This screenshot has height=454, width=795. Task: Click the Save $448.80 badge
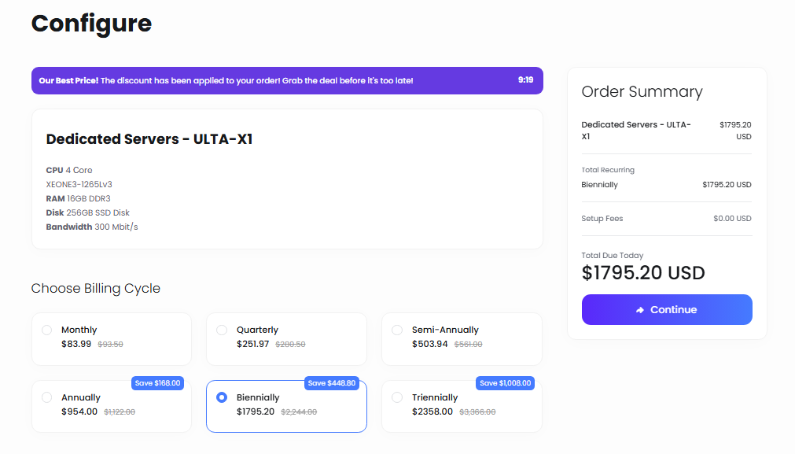[x=332, y=383]
